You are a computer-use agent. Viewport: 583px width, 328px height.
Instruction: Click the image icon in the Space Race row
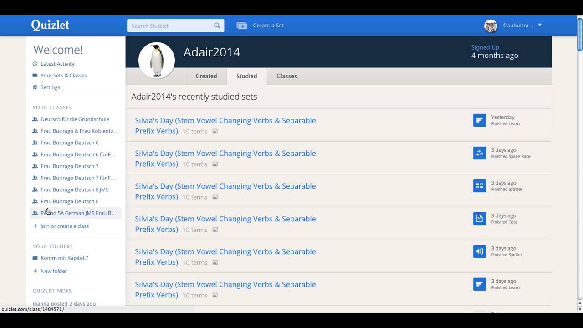click(215, 164)
